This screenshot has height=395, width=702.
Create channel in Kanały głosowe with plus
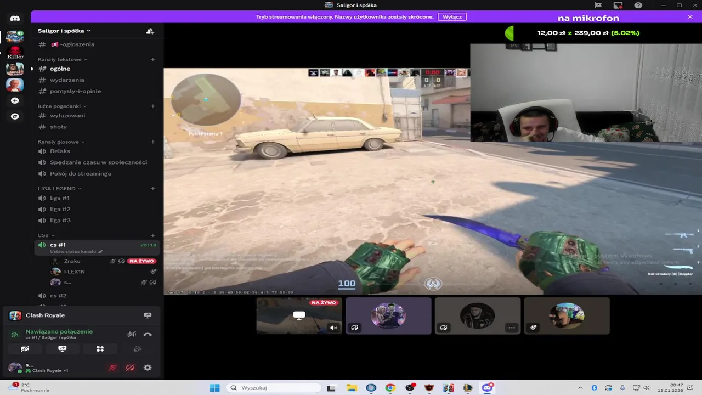(153, 142)
